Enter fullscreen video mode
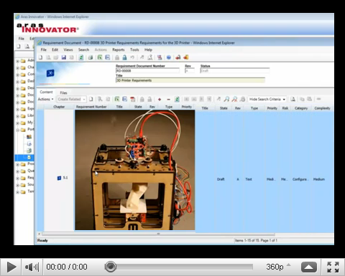The image size is (345, 276). coord(333,267)
